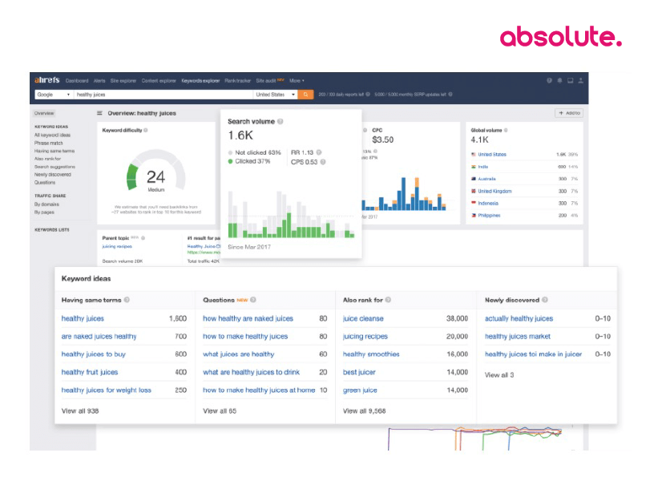Select All keyword ideas in sidebar

pos(52,135)
